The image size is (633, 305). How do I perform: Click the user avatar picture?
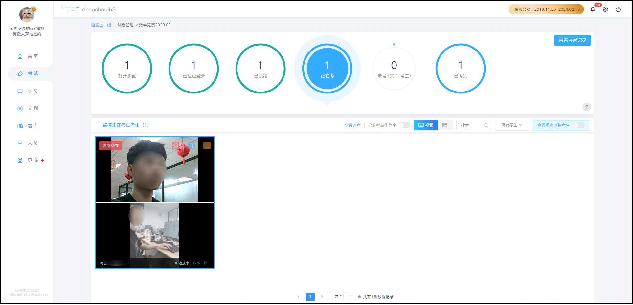tap(27, 14)
